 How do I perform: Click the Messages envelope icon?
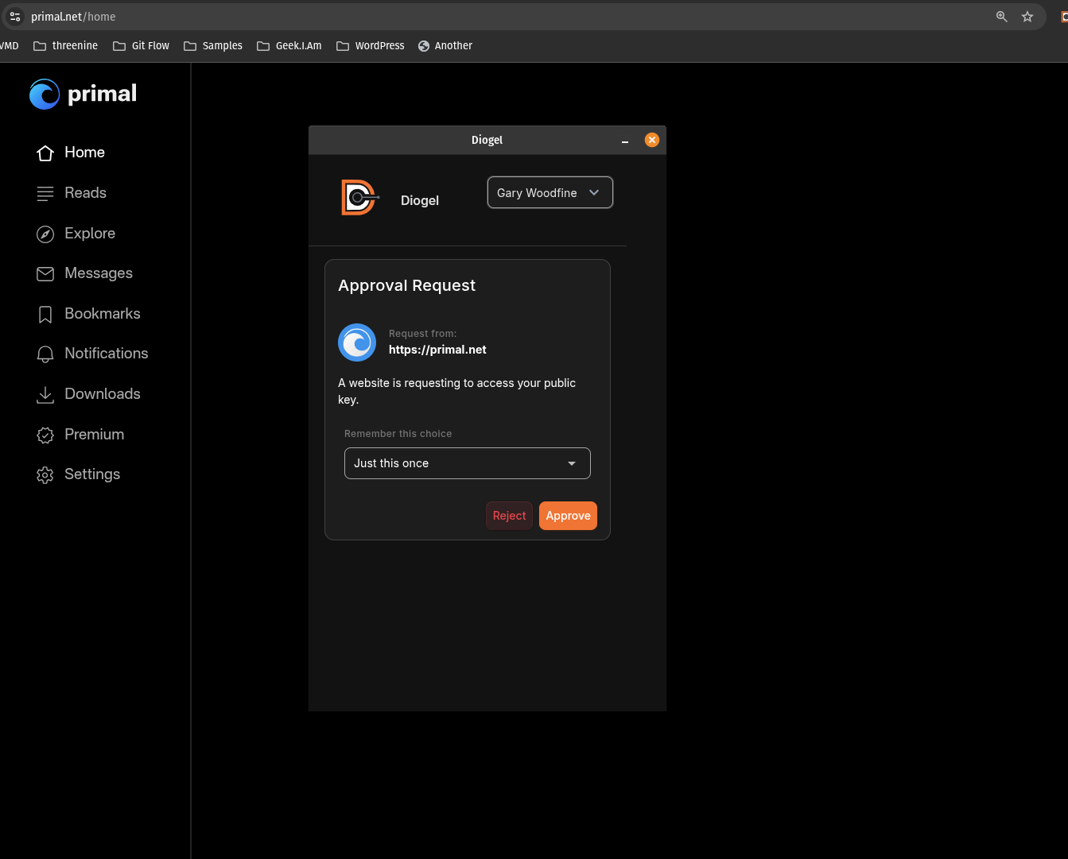(x=45, y=273)
